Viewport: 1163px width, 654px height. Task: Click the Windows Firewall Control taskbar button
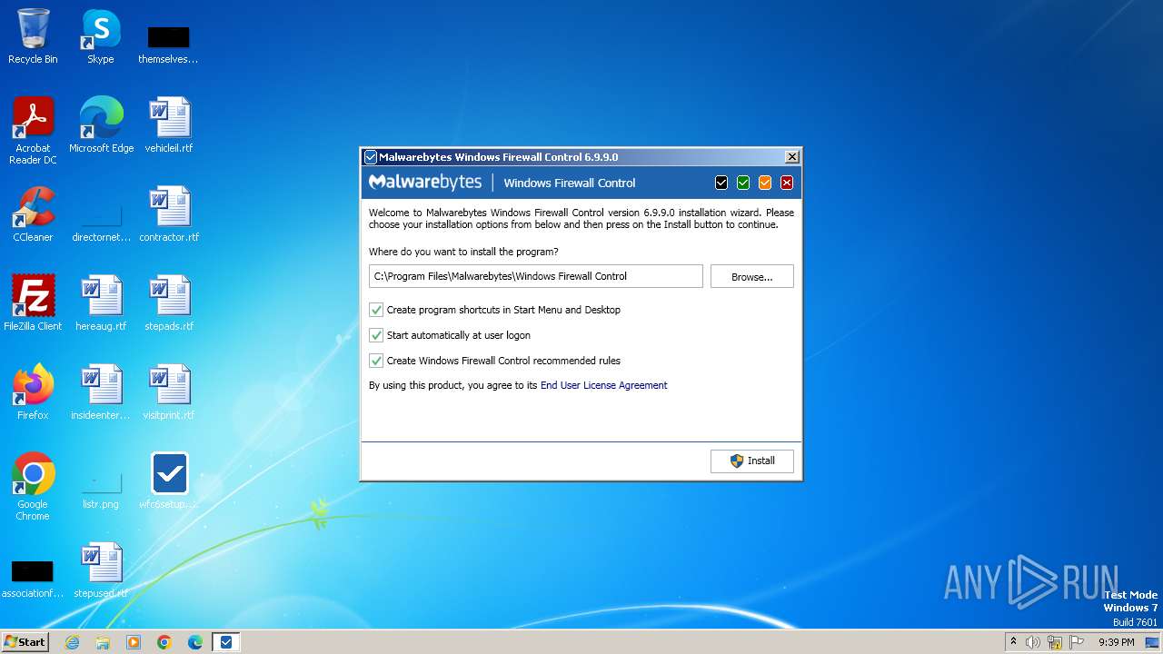pos(226,642)
